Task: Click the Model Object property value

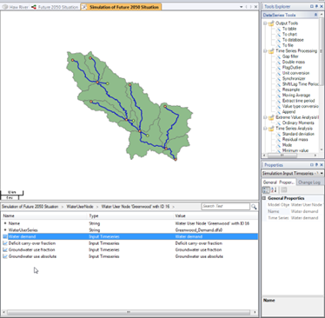Action: [x=307, y=204]
